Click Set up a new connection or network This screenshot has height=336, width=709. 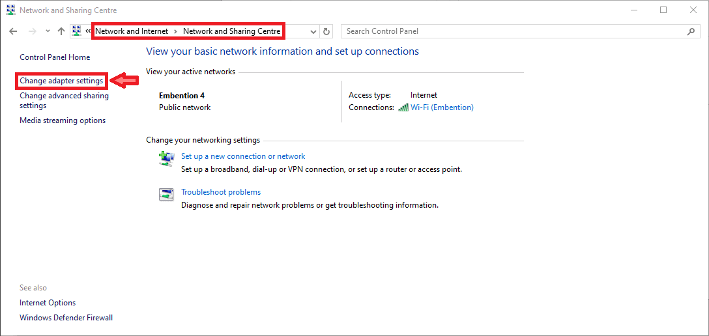click(x=243, y=156)
